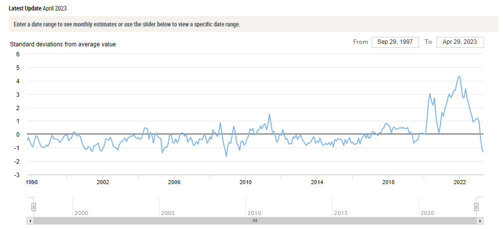Click the 2018 x-axis label
Viewport: 503px width, 229px height.
pyautogui.click(x=388, y=183)
